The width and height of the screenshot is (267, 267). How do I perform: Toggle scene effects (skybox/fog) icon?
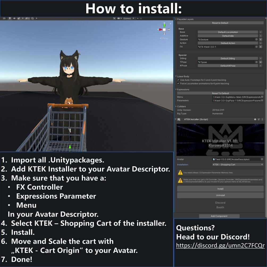click(x=19, y=18)
